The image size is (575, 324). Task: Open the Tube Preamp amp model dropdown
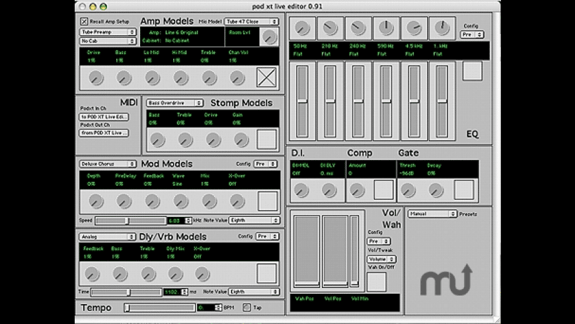108,32
